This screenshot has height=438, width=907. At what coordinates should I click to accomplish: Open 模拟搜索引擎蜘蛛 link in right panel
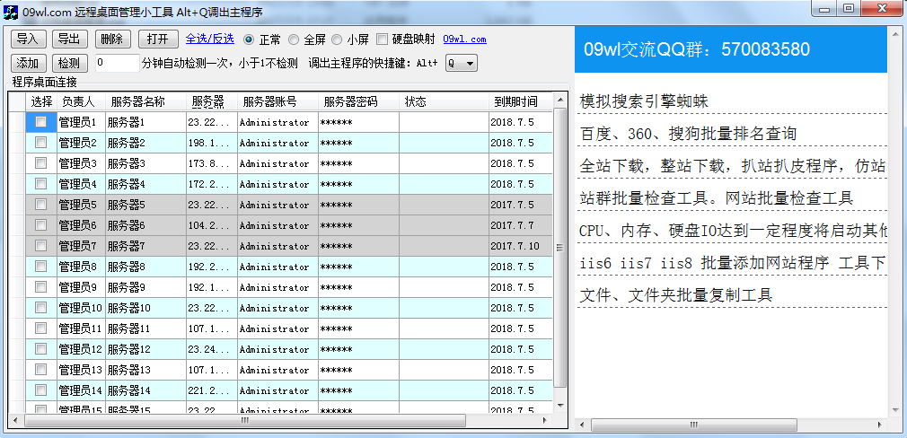pyautogui.click(x=644, y=101)
